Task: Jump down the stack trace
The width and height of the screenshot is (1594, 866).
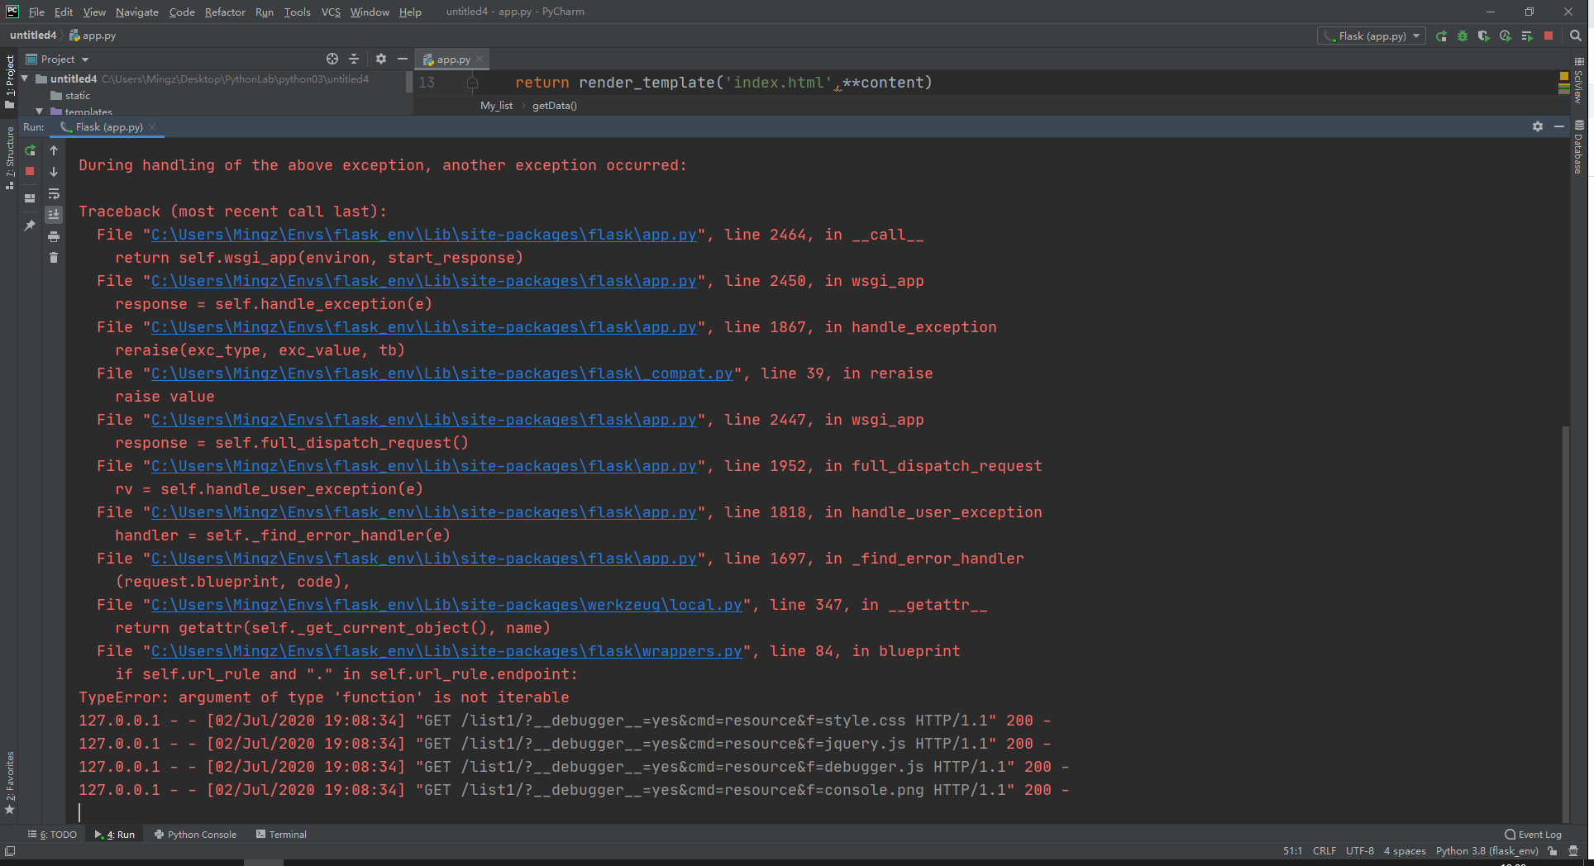Action: 54,172
